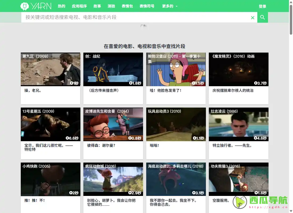Click the 4.6秒 play badge on 壮志凌云 clip
Image resolution: width=293 pixels, height=213 pixels.
(260, 138)
